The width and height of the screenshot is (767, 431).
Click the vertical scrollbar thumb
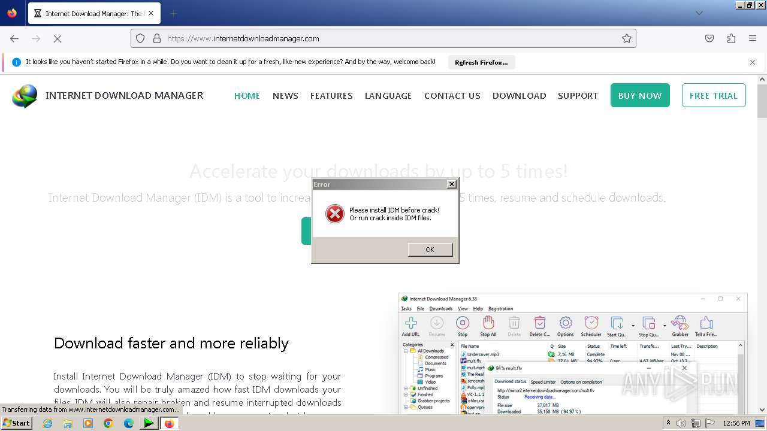pyautogui.click(x=762, y=101)
